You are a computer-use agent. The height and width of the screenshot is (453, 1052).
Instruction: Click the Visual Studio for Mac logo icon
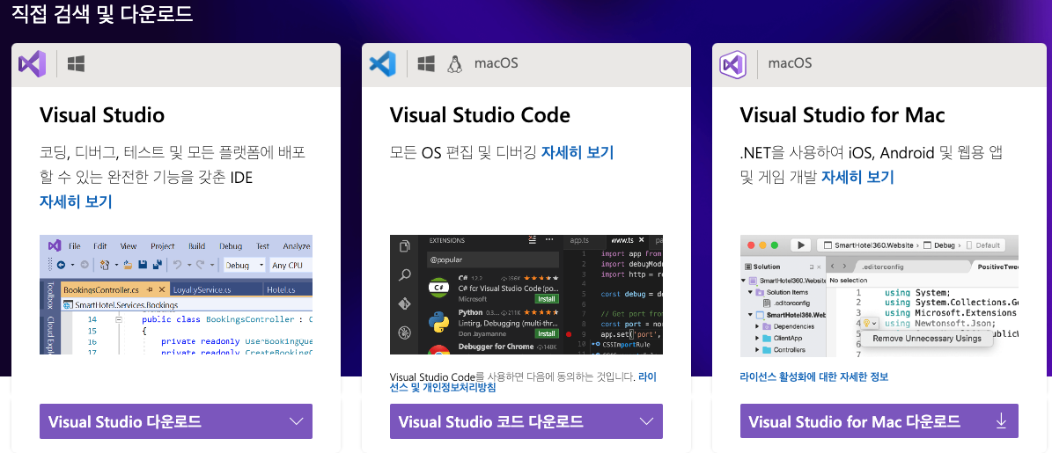(732, 64)
